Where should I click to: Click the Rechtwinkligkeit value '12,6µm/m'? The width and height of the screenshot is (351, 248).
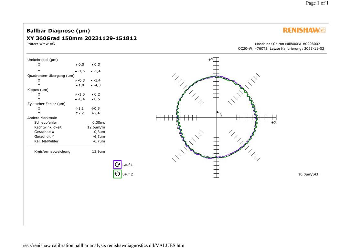click(96, 127)
